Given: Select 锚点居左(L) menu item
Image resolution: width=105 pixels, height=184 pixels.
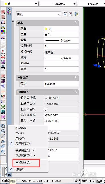Looking at the screenshot, I should point(28,150).
